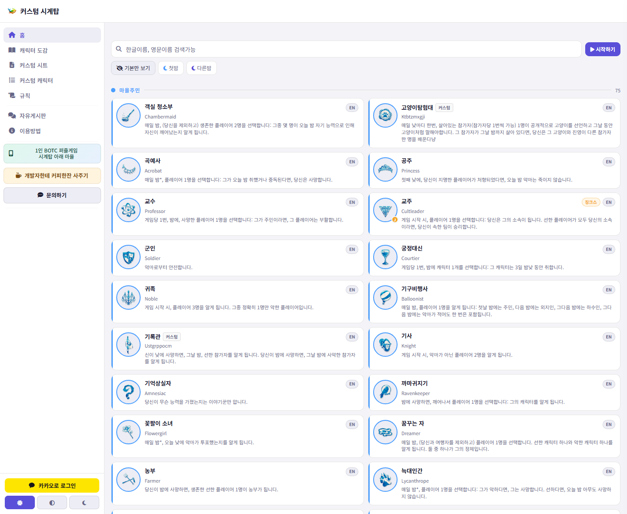Toggle the 첫밤 night filter
Image resolution: width=627 pixels, height=514 pixels.
pyautogui.click(x=171, y=68)
